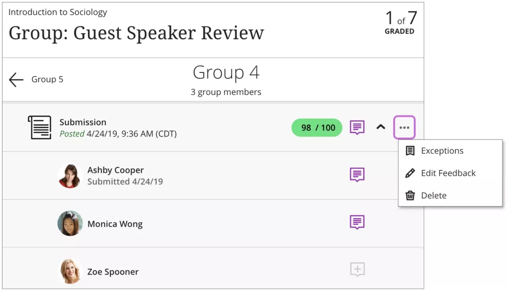Select Delete from the options menu
Image resolution: width=508 pixels, height=292 pixels.
[434, 196]
